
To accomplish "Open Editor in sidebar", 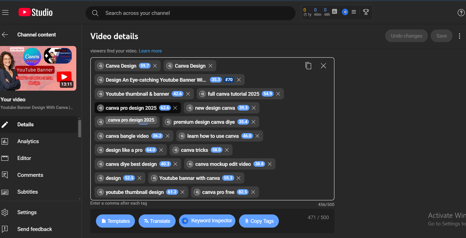I will (39, 158).
